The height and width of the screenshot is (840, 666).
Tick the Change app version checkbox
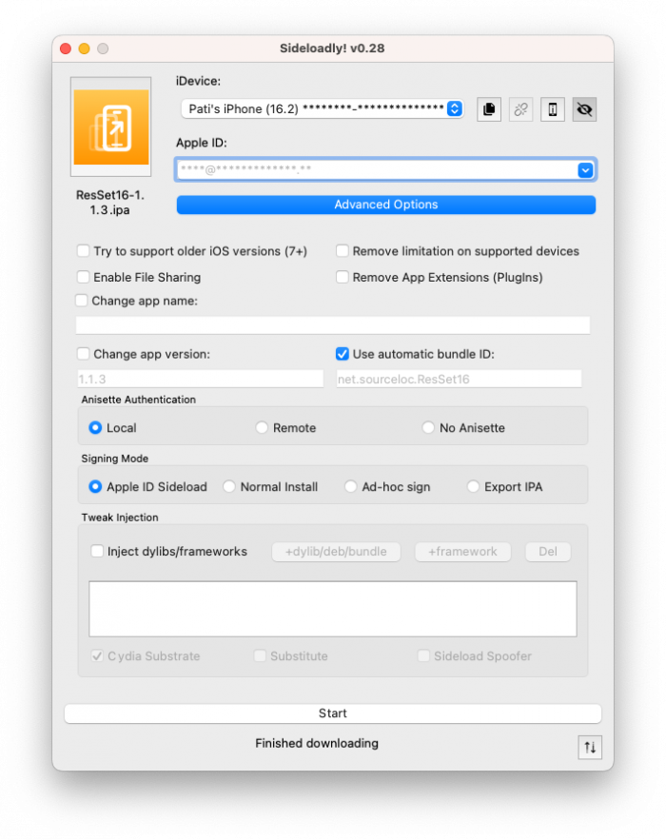[83, 354]
